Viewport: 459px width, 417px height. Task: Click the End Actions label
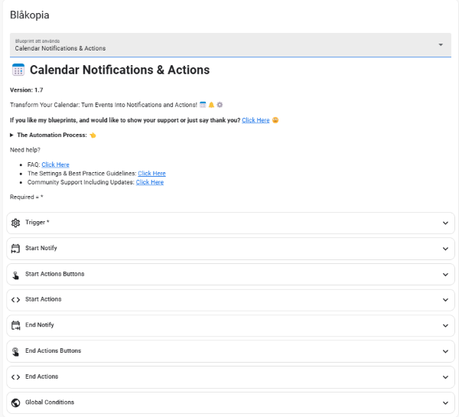point(41,376)
